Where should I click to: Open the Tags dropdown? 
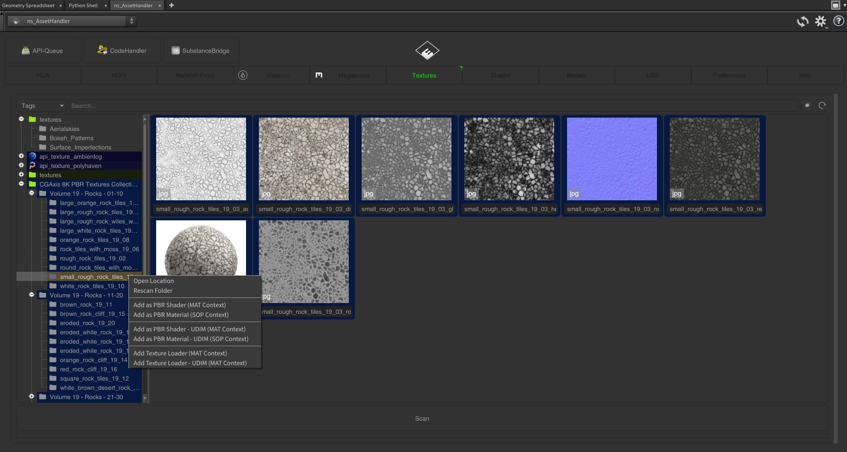[42, 106]
